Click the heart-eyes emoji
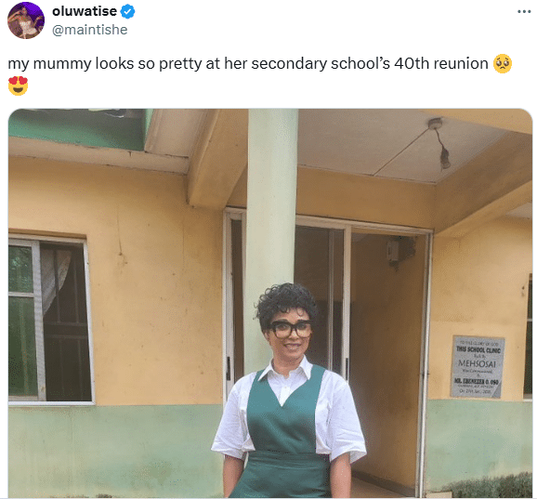This screenshot has width=537, height=499. coord(18,85)
